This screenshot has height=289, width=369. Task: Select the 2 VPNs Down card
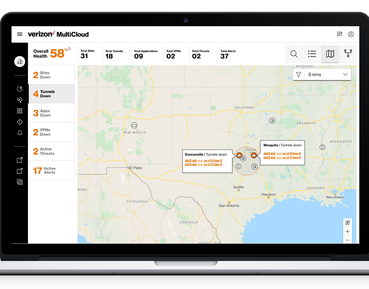pos(51,132)
